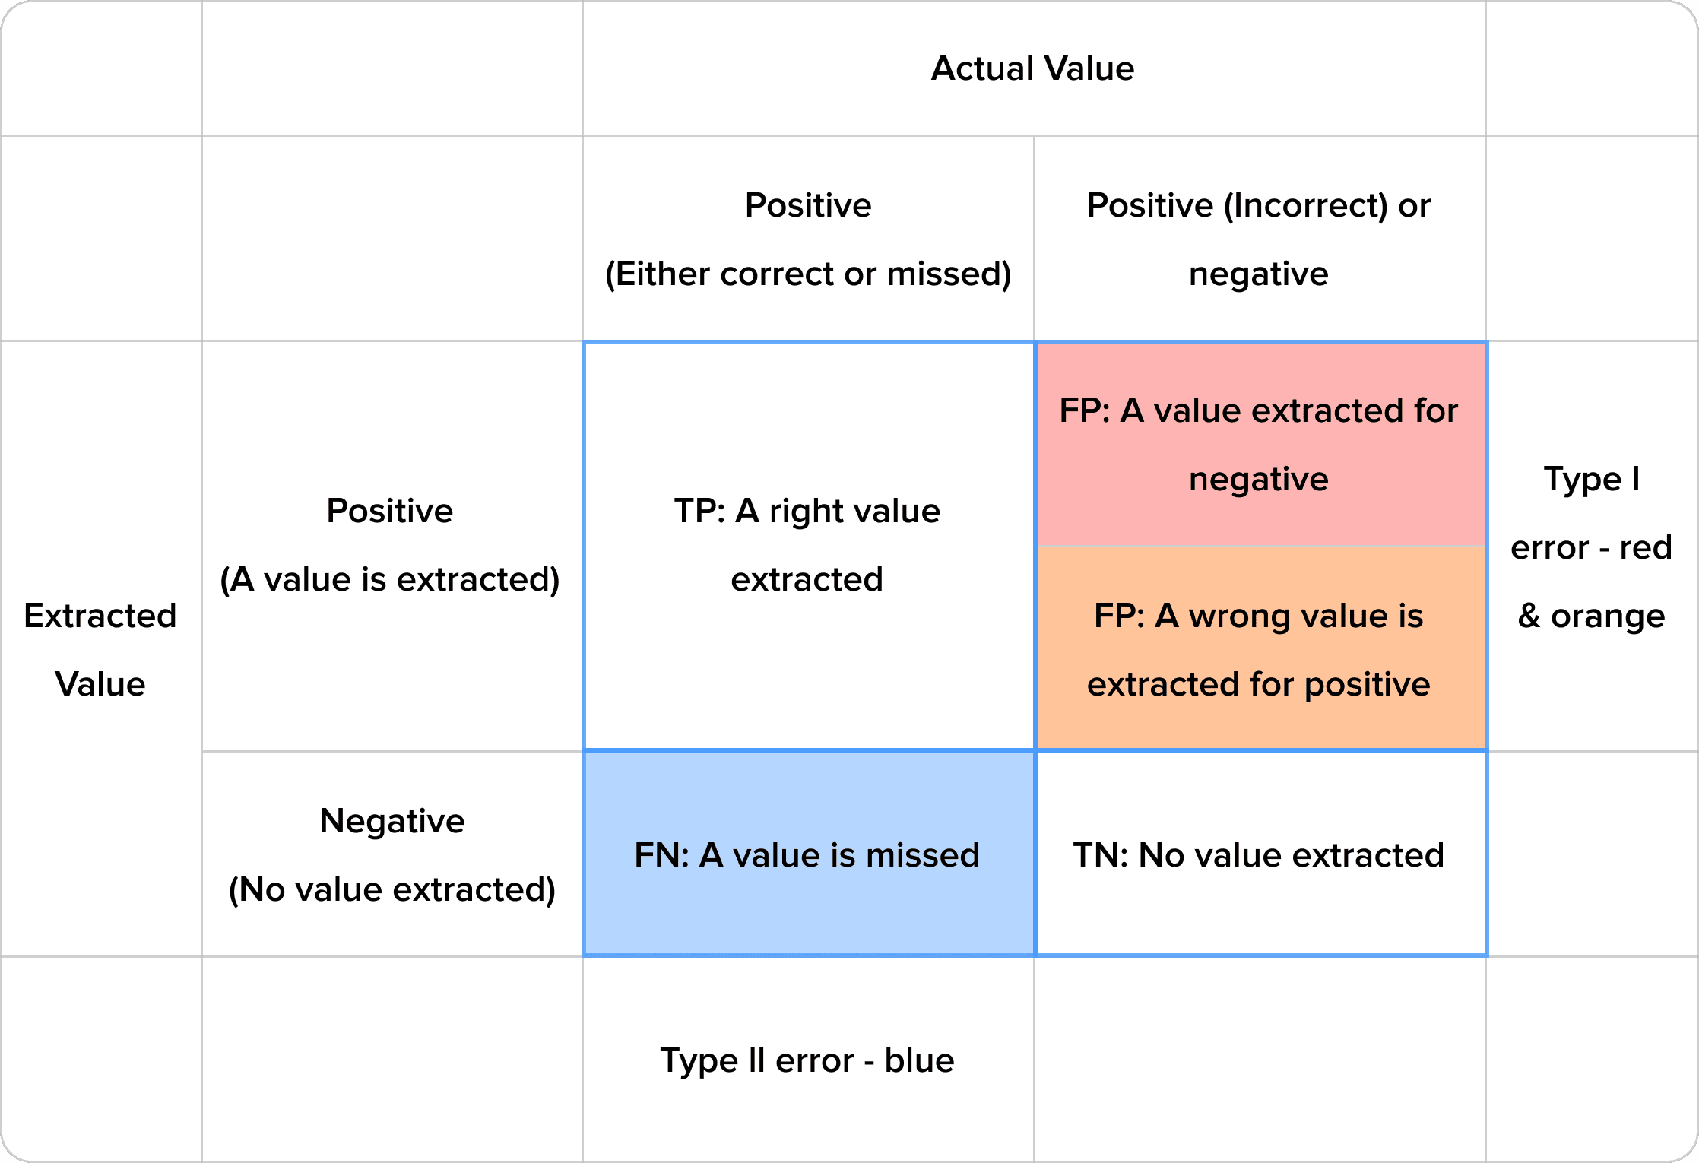Select the blue 'FN: A value is missed' cell
The width and height of the screenshot is (1699, 1163).
click(x=807, y=854)
